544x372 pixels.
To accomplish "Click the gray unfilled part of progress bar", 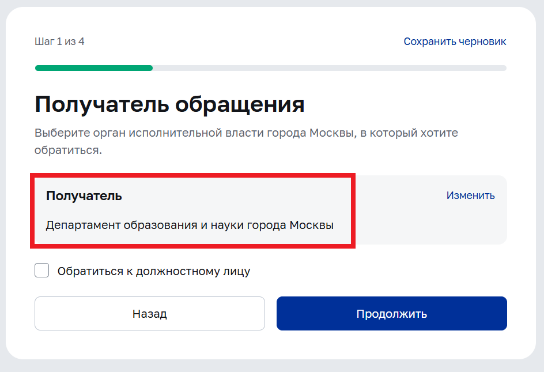I will 328,68.
